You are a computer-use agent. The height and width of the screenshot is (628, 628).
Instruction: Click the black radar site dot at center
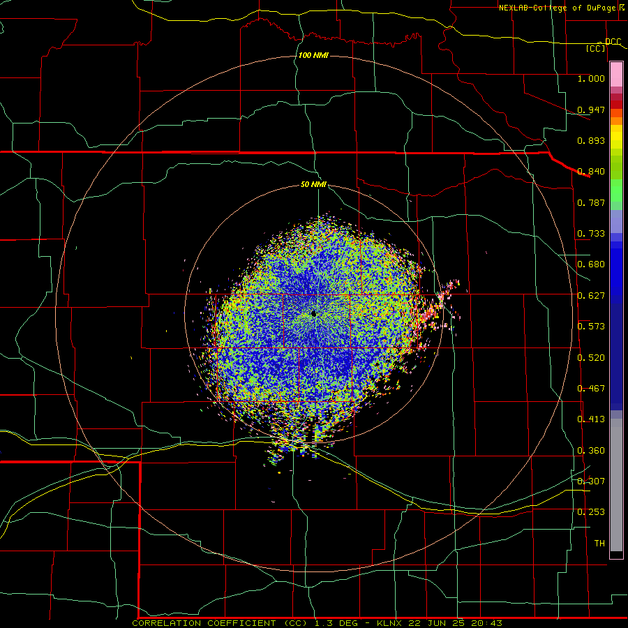[x=313, y=313]
